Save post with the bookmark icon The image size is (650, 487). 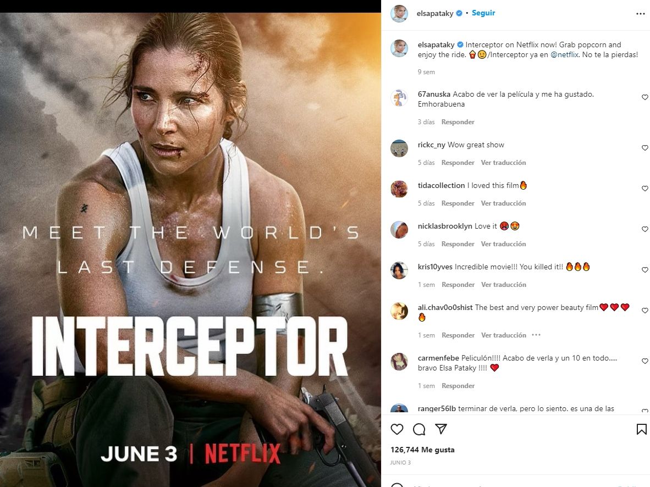pyautogui.click(x=641, y=429)
